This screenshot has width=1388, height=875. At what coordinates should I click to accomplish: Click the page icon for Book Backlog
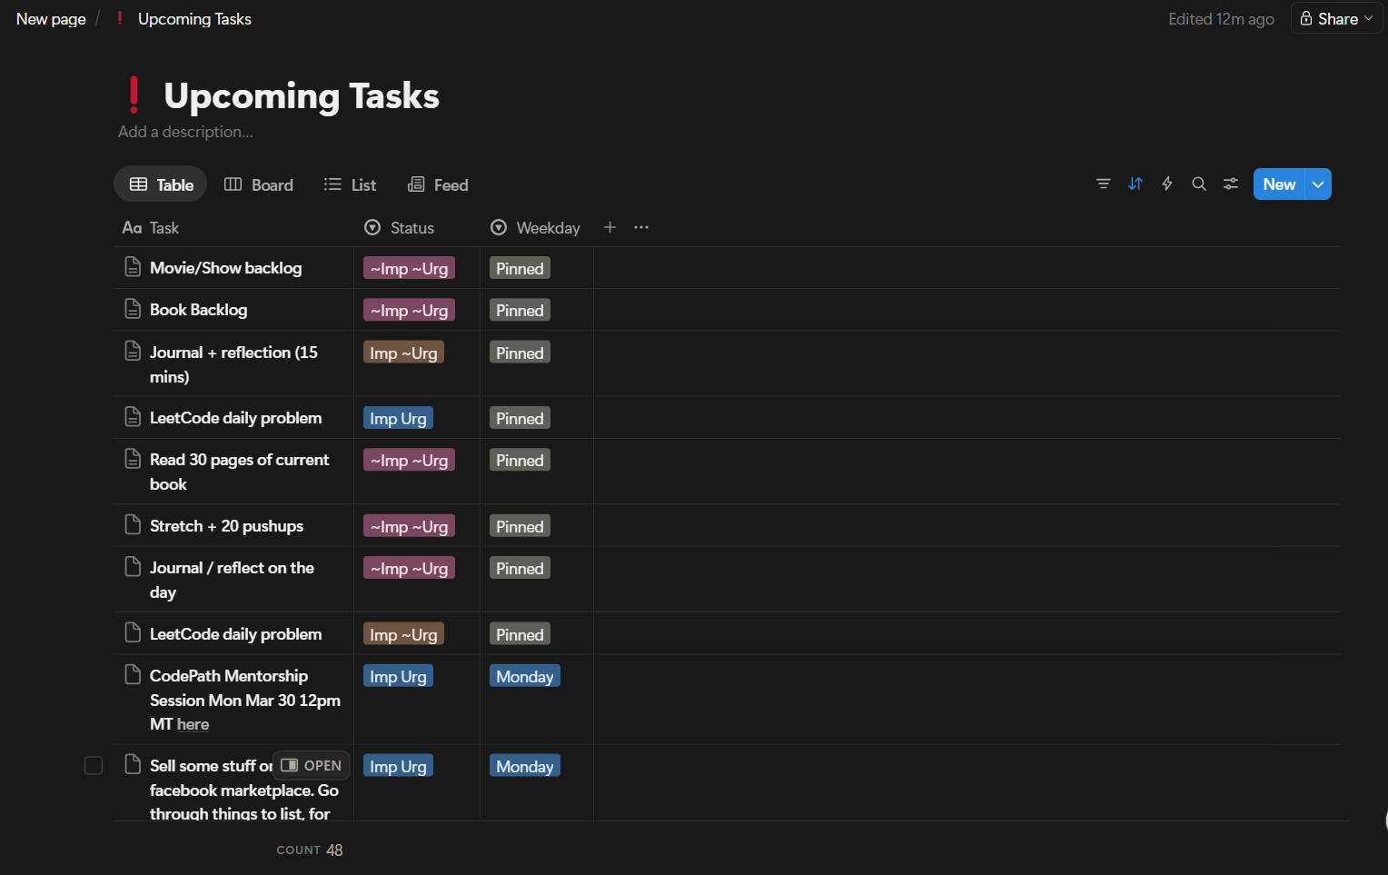tap(133, 309)
